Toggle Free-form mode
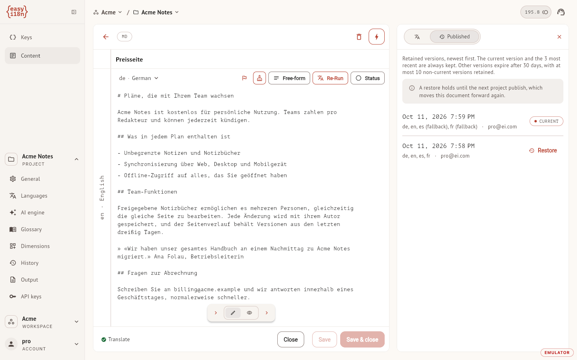 click(x=289, y=78)
